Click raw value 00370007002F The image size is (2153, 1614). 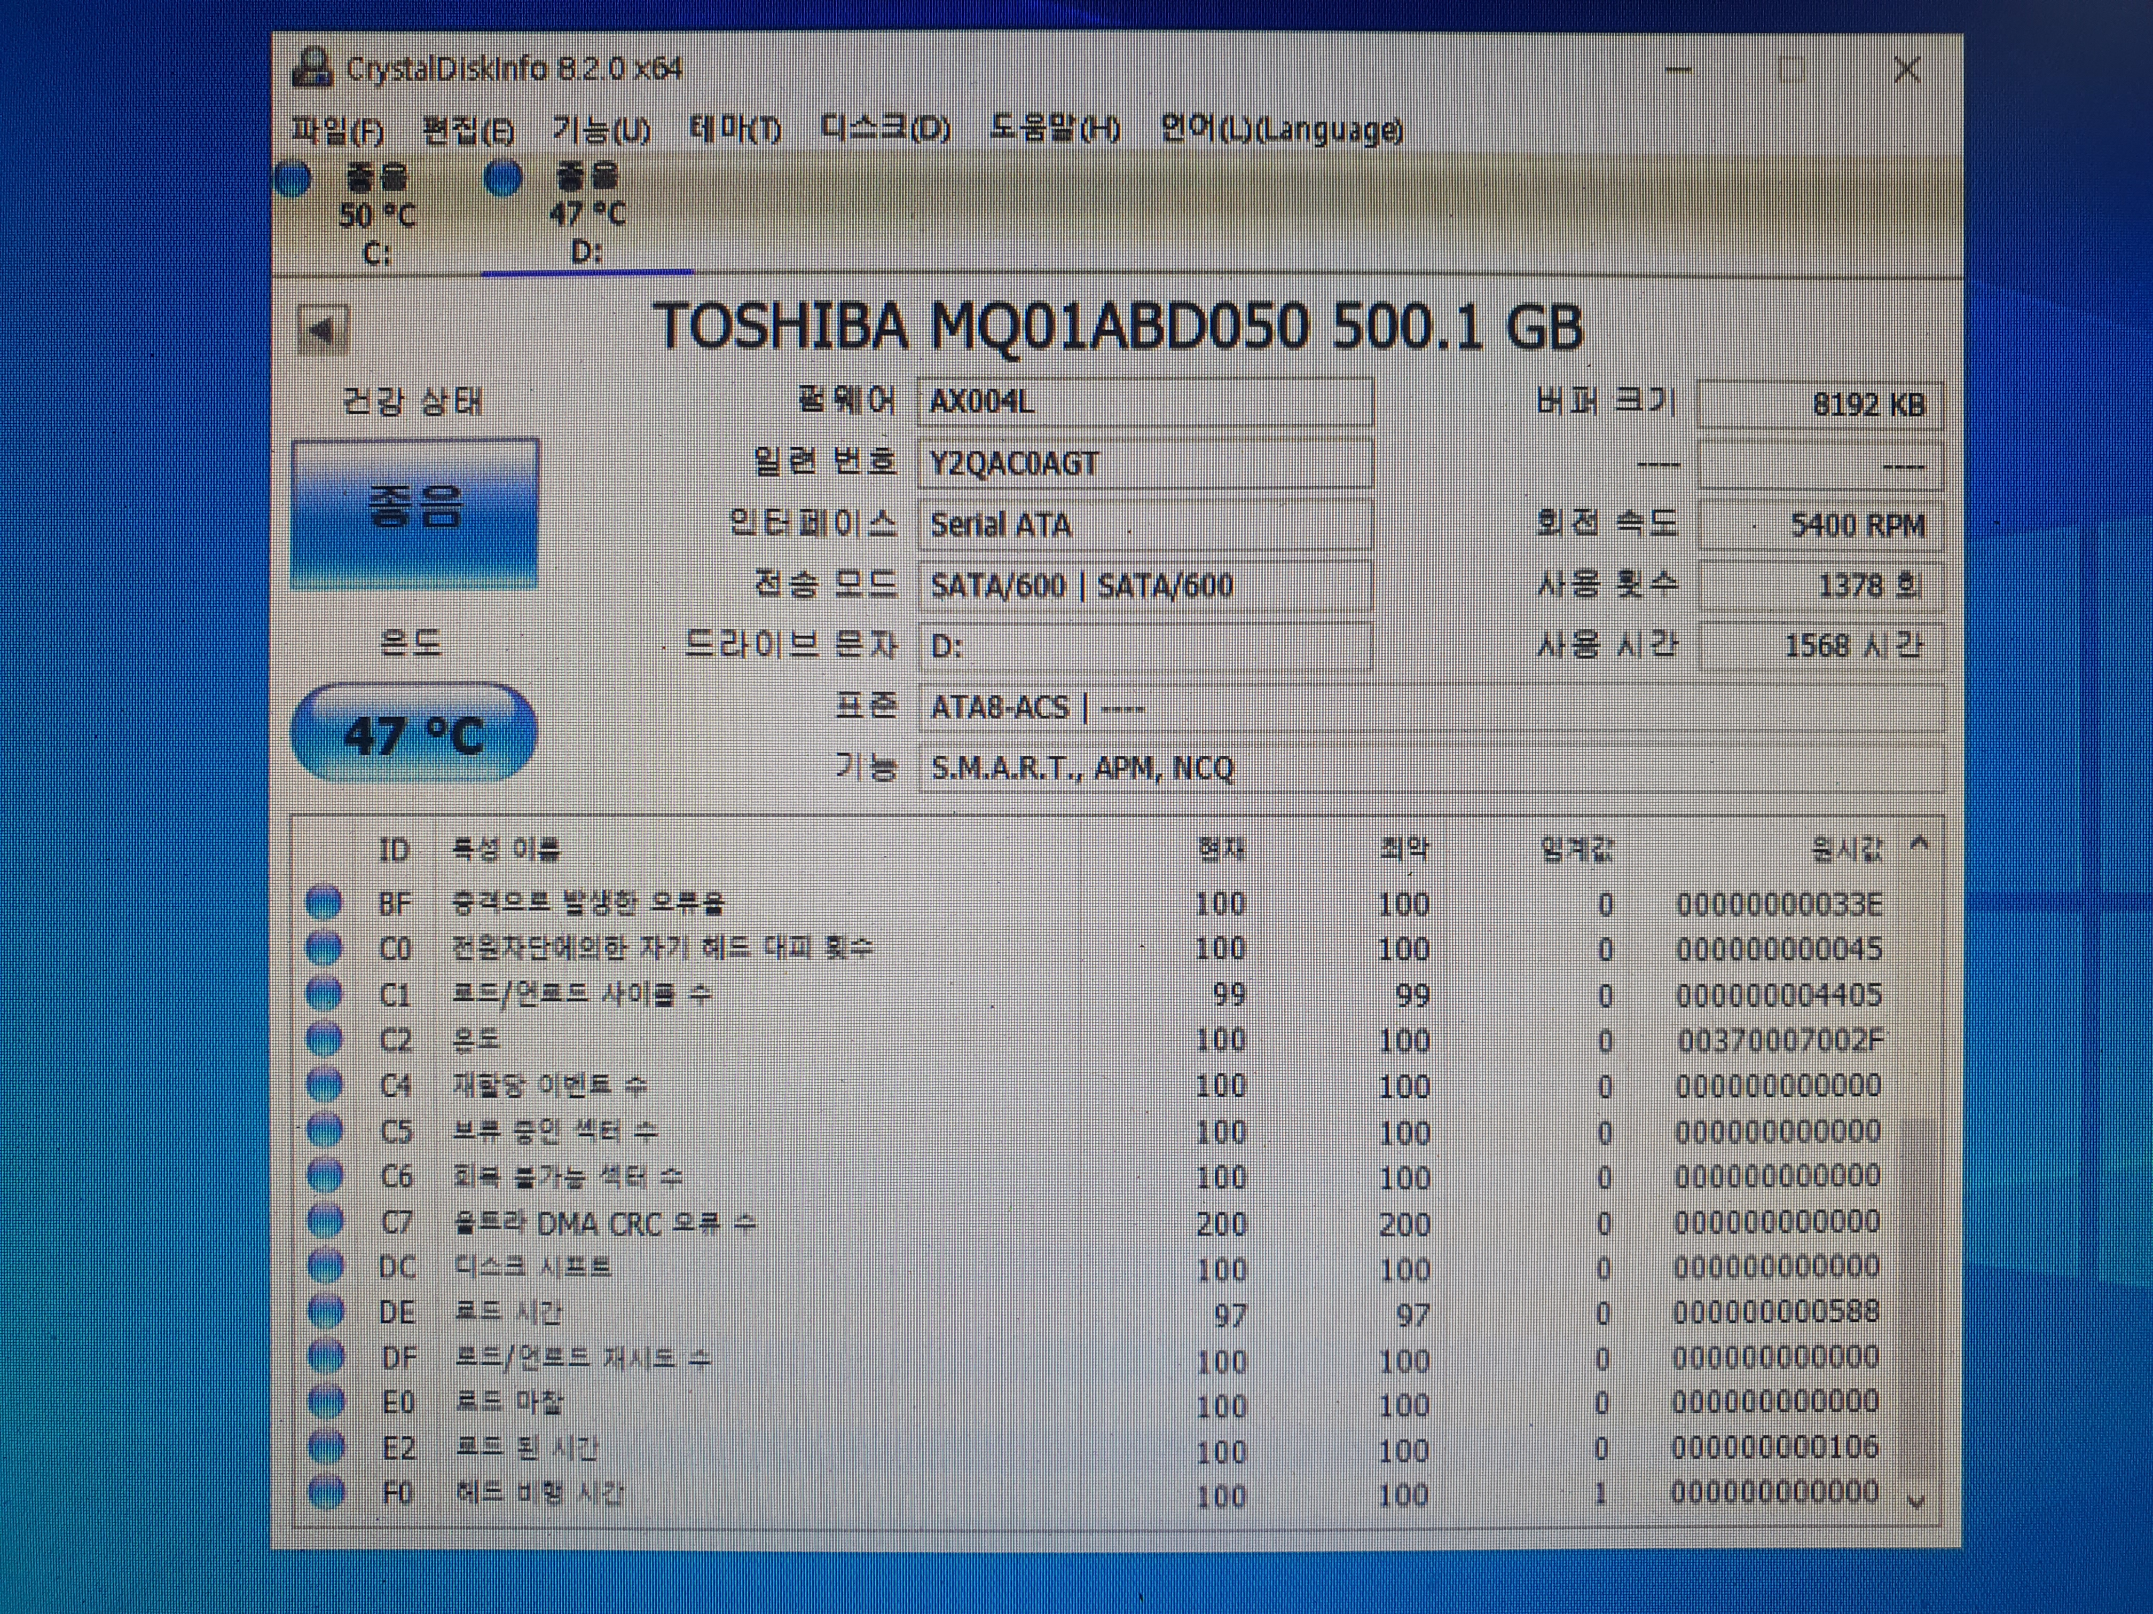point(1780,1040)
